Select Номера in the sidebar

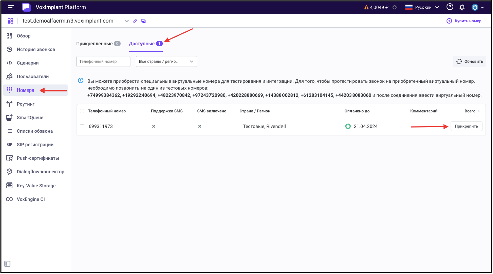(36, 90)
